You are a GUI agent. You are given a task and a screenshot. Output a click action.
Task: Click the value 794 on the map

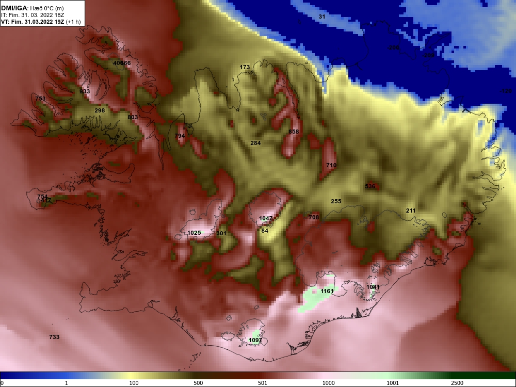click(180, 136)
